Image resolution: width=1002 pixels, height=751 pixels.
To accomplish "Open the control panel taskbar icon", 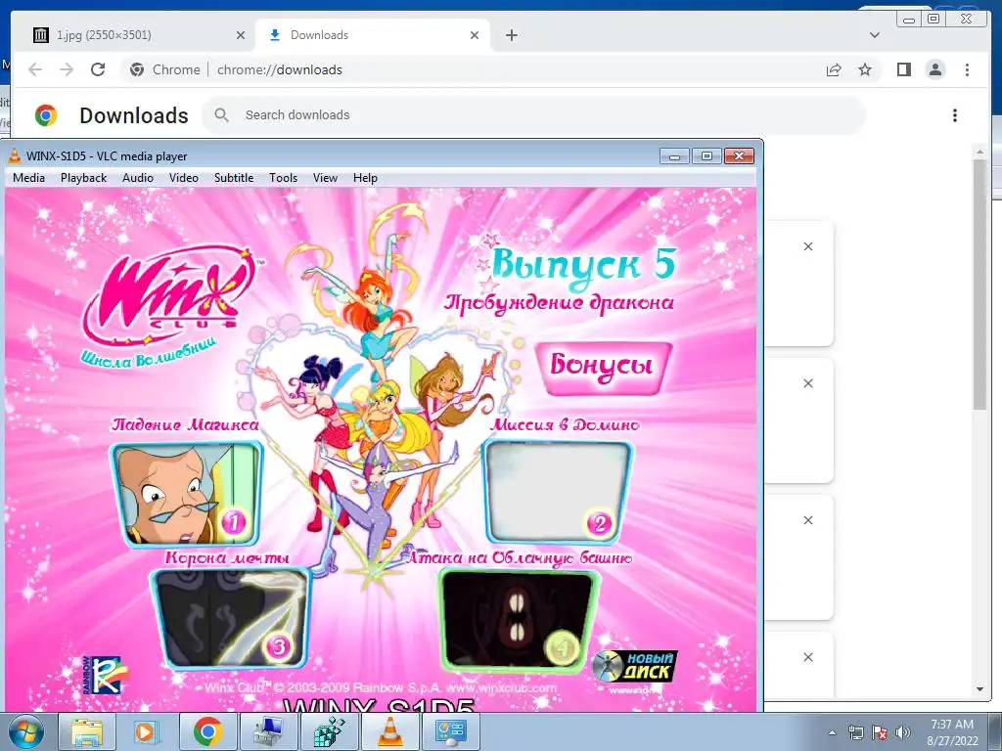I will [450, 732].
